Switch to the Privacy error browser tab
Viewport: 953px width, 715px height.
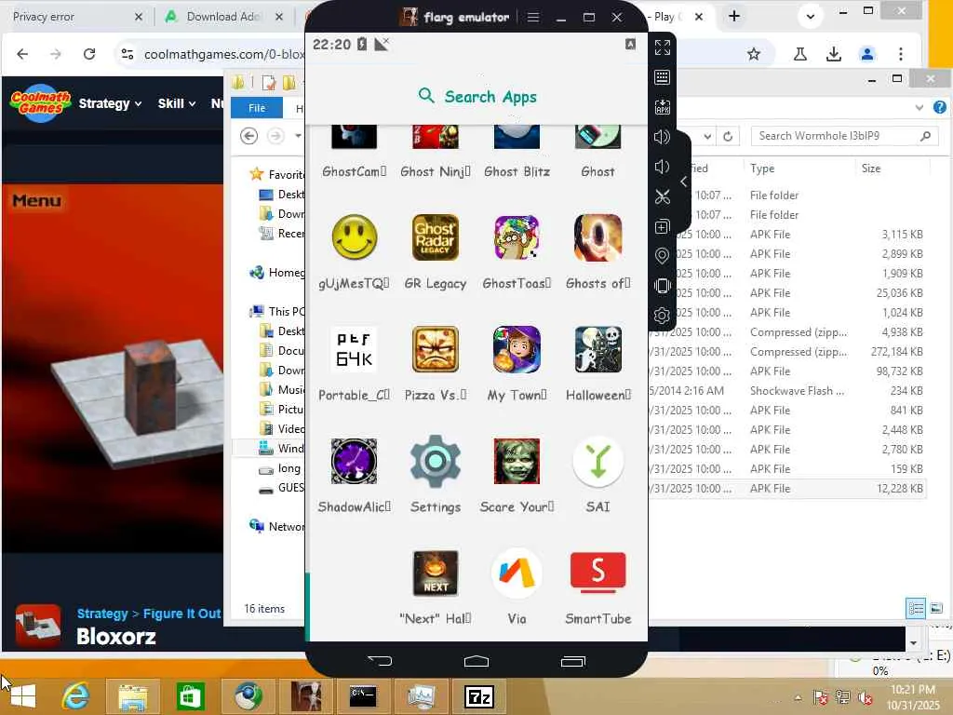[76, 17]
